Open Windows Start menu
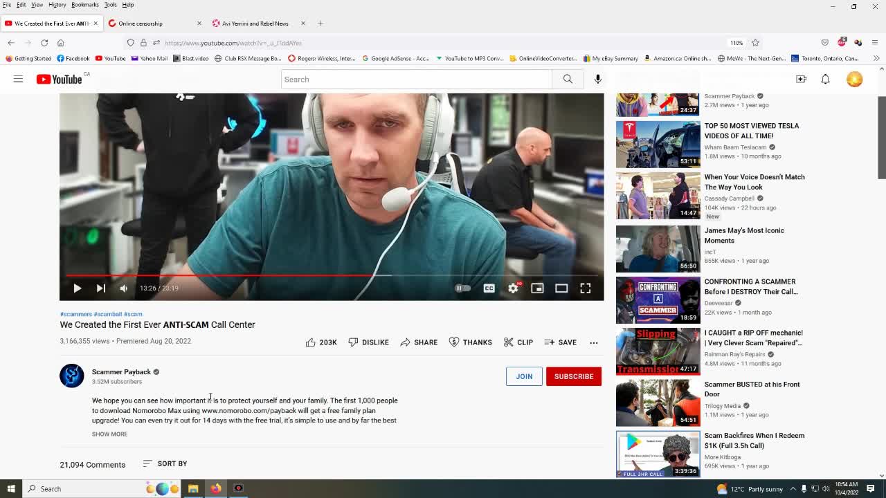Image resolution: width=886 pixels, height=498 pixels. (x=11, y=489)
